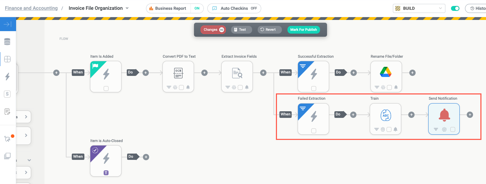Viewport: 486px width, 184px height.
Task: Click the database icon in left sidebar
Action: pos(7,42)
